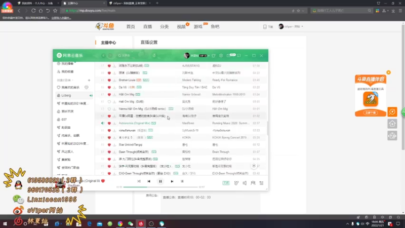
Task: Close the Douyu live companion ad
Action: [388, 72]
